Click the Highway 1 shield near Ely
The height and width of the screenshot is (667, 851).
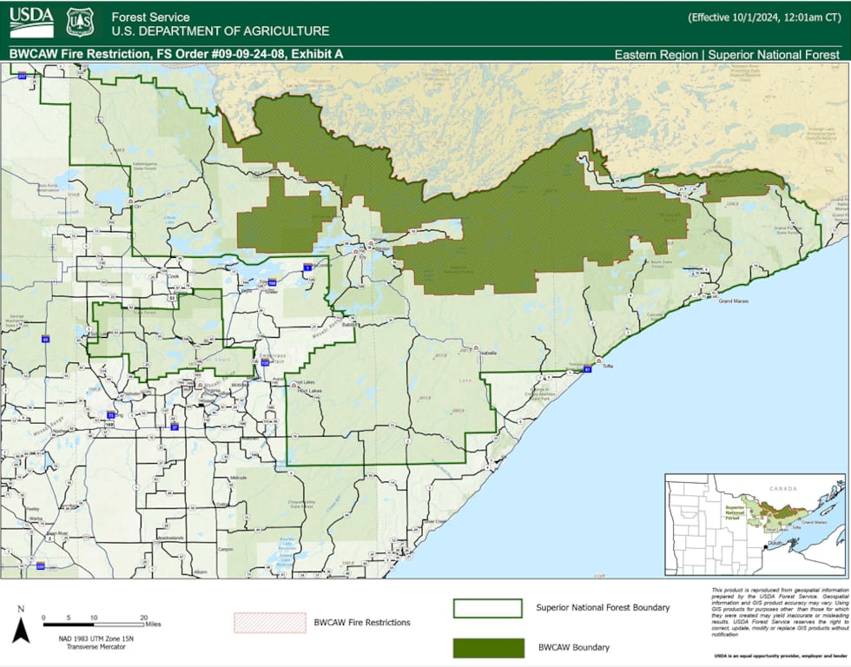coord(307,267)
